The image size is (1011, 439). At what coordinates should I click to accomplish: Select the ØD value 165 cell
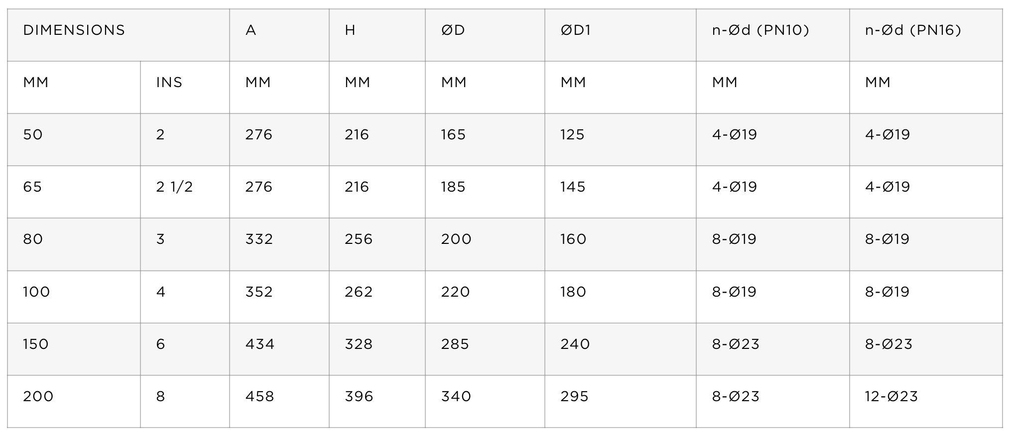485,140
